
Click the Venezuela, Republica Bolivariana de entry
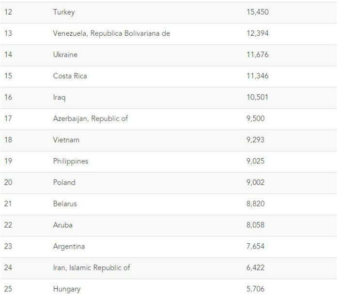[111, 33]
